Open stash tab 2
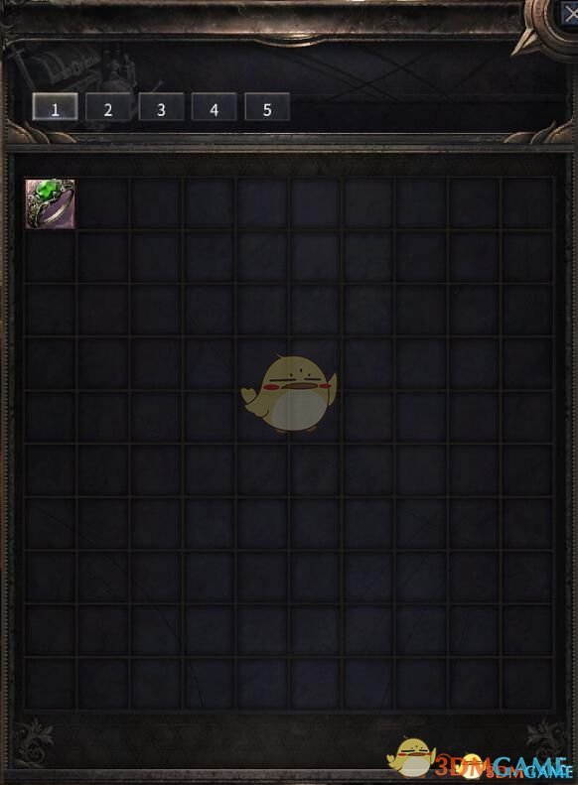 tap(108, 106)
